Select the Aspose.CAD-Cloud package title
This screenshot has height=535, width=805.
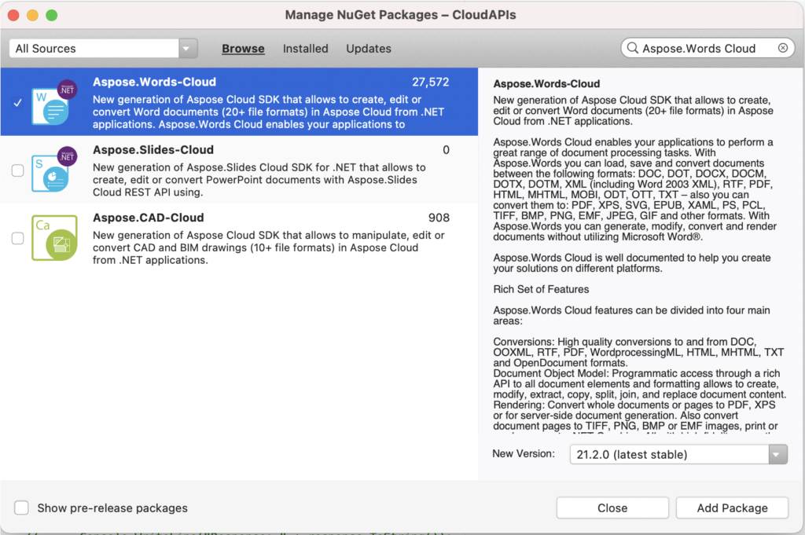coord(148,218)
